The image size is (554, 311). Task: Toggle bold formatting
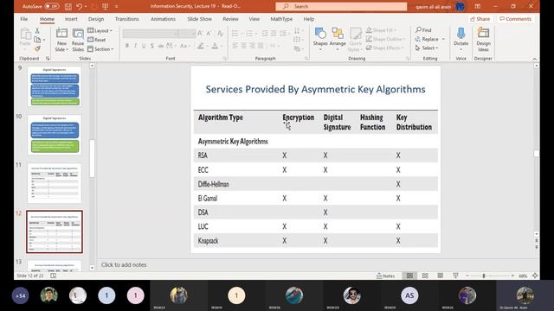tap(127, 46)
